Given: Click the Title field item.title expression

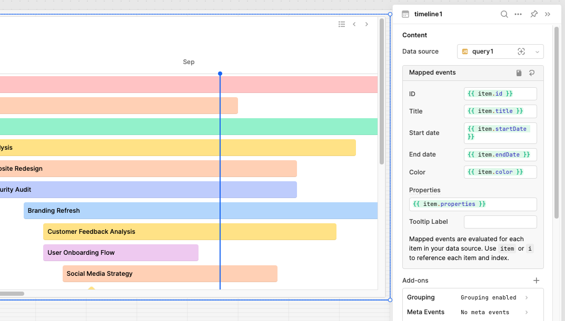Looking at the screenshot, I should (x=500, y=111).
